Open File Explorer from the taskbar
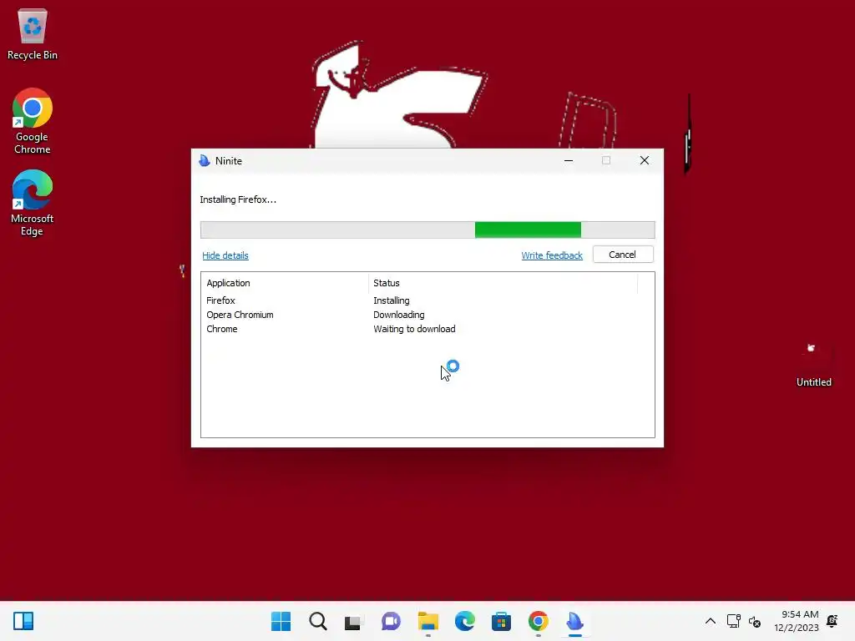The height and width of the screenshot is (641, 855). pos(428,621)
